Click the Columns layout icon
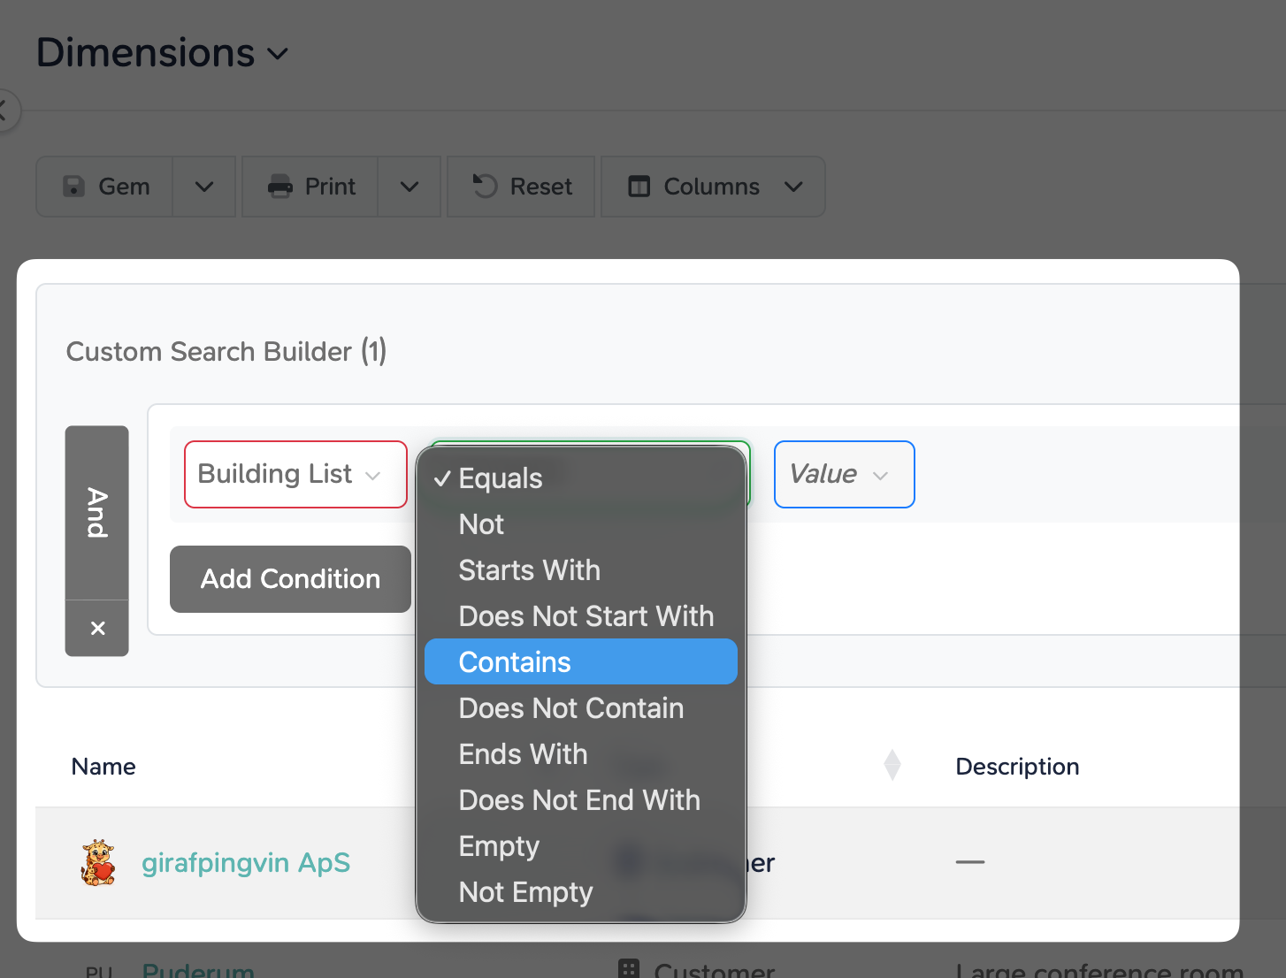This screenshot has width=1286, height=978. coord(639,187)
